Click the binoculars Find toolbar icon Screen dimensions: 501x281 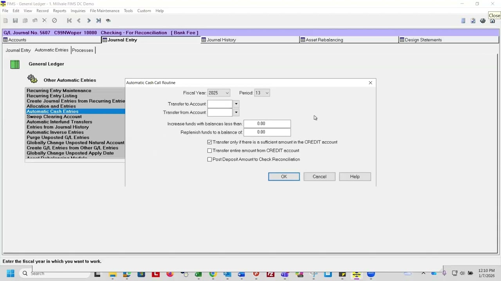(x=108, y=20)
